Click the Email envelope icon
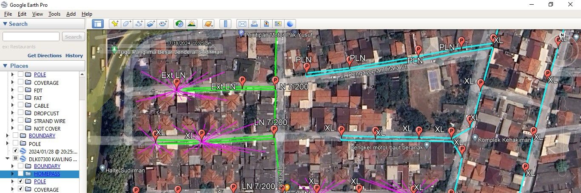The width and height of the screenshot is (581, 193). pyautogui.click(x=242, y=24)
